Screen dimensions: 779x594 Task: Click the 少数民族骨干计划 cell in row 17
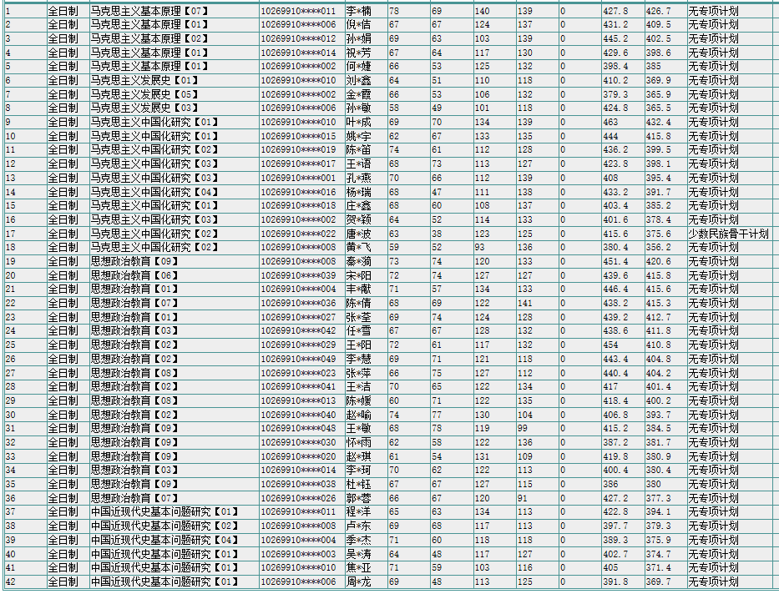click(x=728, y=234)
